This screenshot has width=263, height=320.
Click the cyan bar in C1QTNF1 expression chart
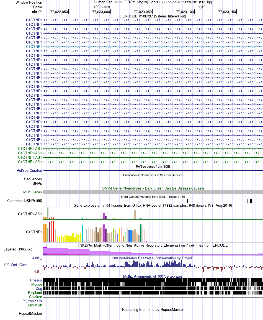click(x=82, y=234)
